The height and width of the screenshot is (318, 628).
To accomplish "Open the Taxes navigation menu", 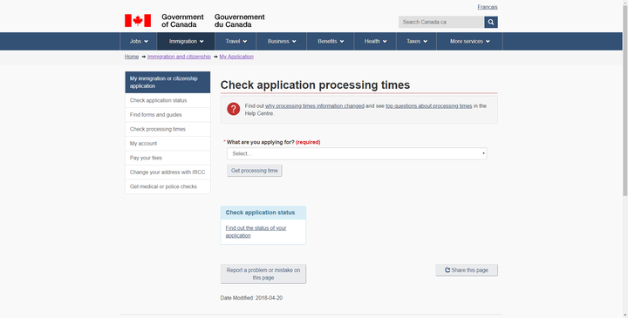I will pyautogui.click(x=417, y=41).
